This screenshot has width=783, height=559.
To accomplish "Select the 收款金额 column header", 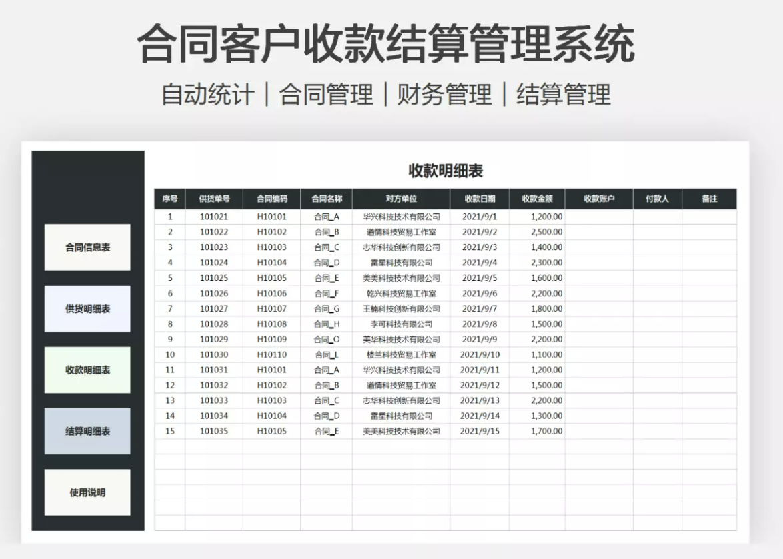I will point(538,199).
